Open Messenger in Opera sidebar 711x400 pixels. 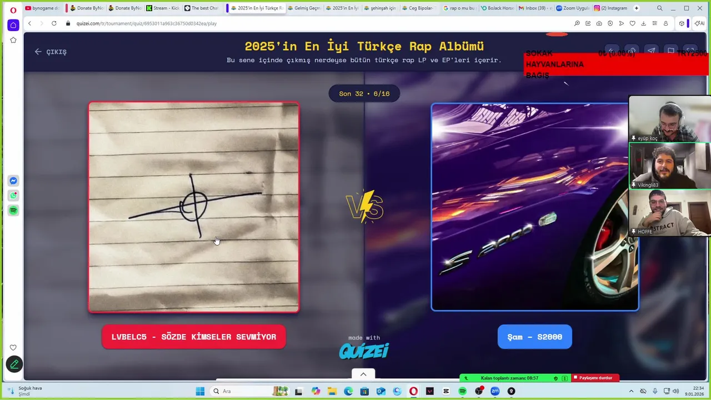13,181
